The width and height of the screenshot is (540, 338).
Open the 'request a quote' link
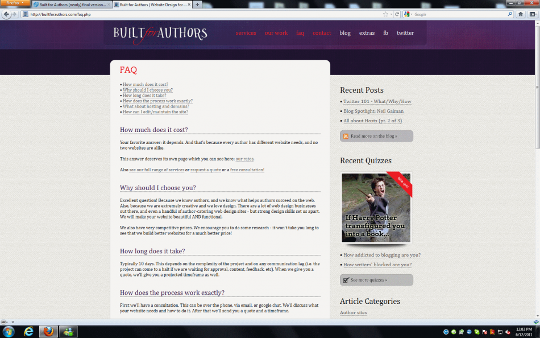point(206,170)
